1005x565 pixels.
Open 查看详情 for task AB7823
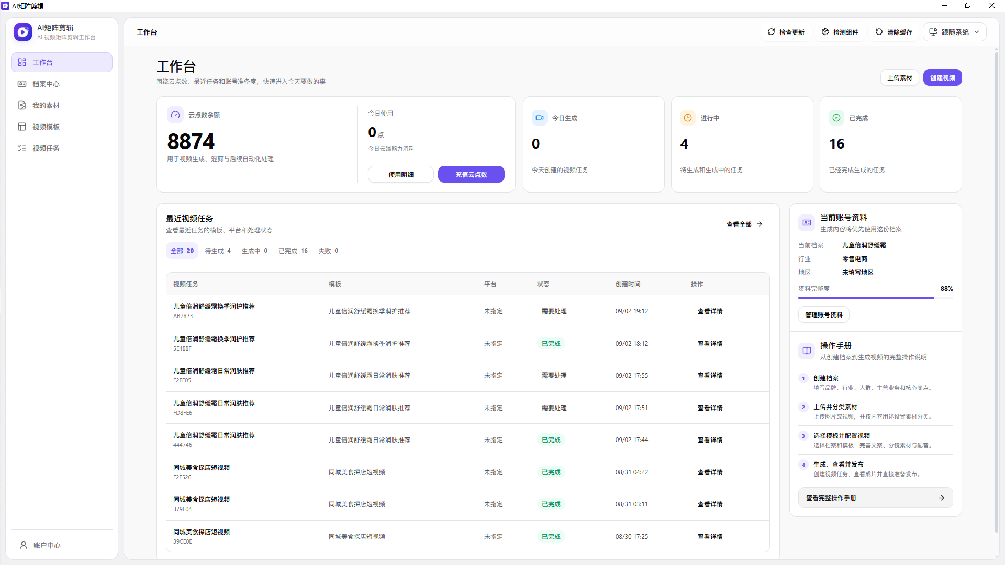pyautogui.click(x=710, y=311)
